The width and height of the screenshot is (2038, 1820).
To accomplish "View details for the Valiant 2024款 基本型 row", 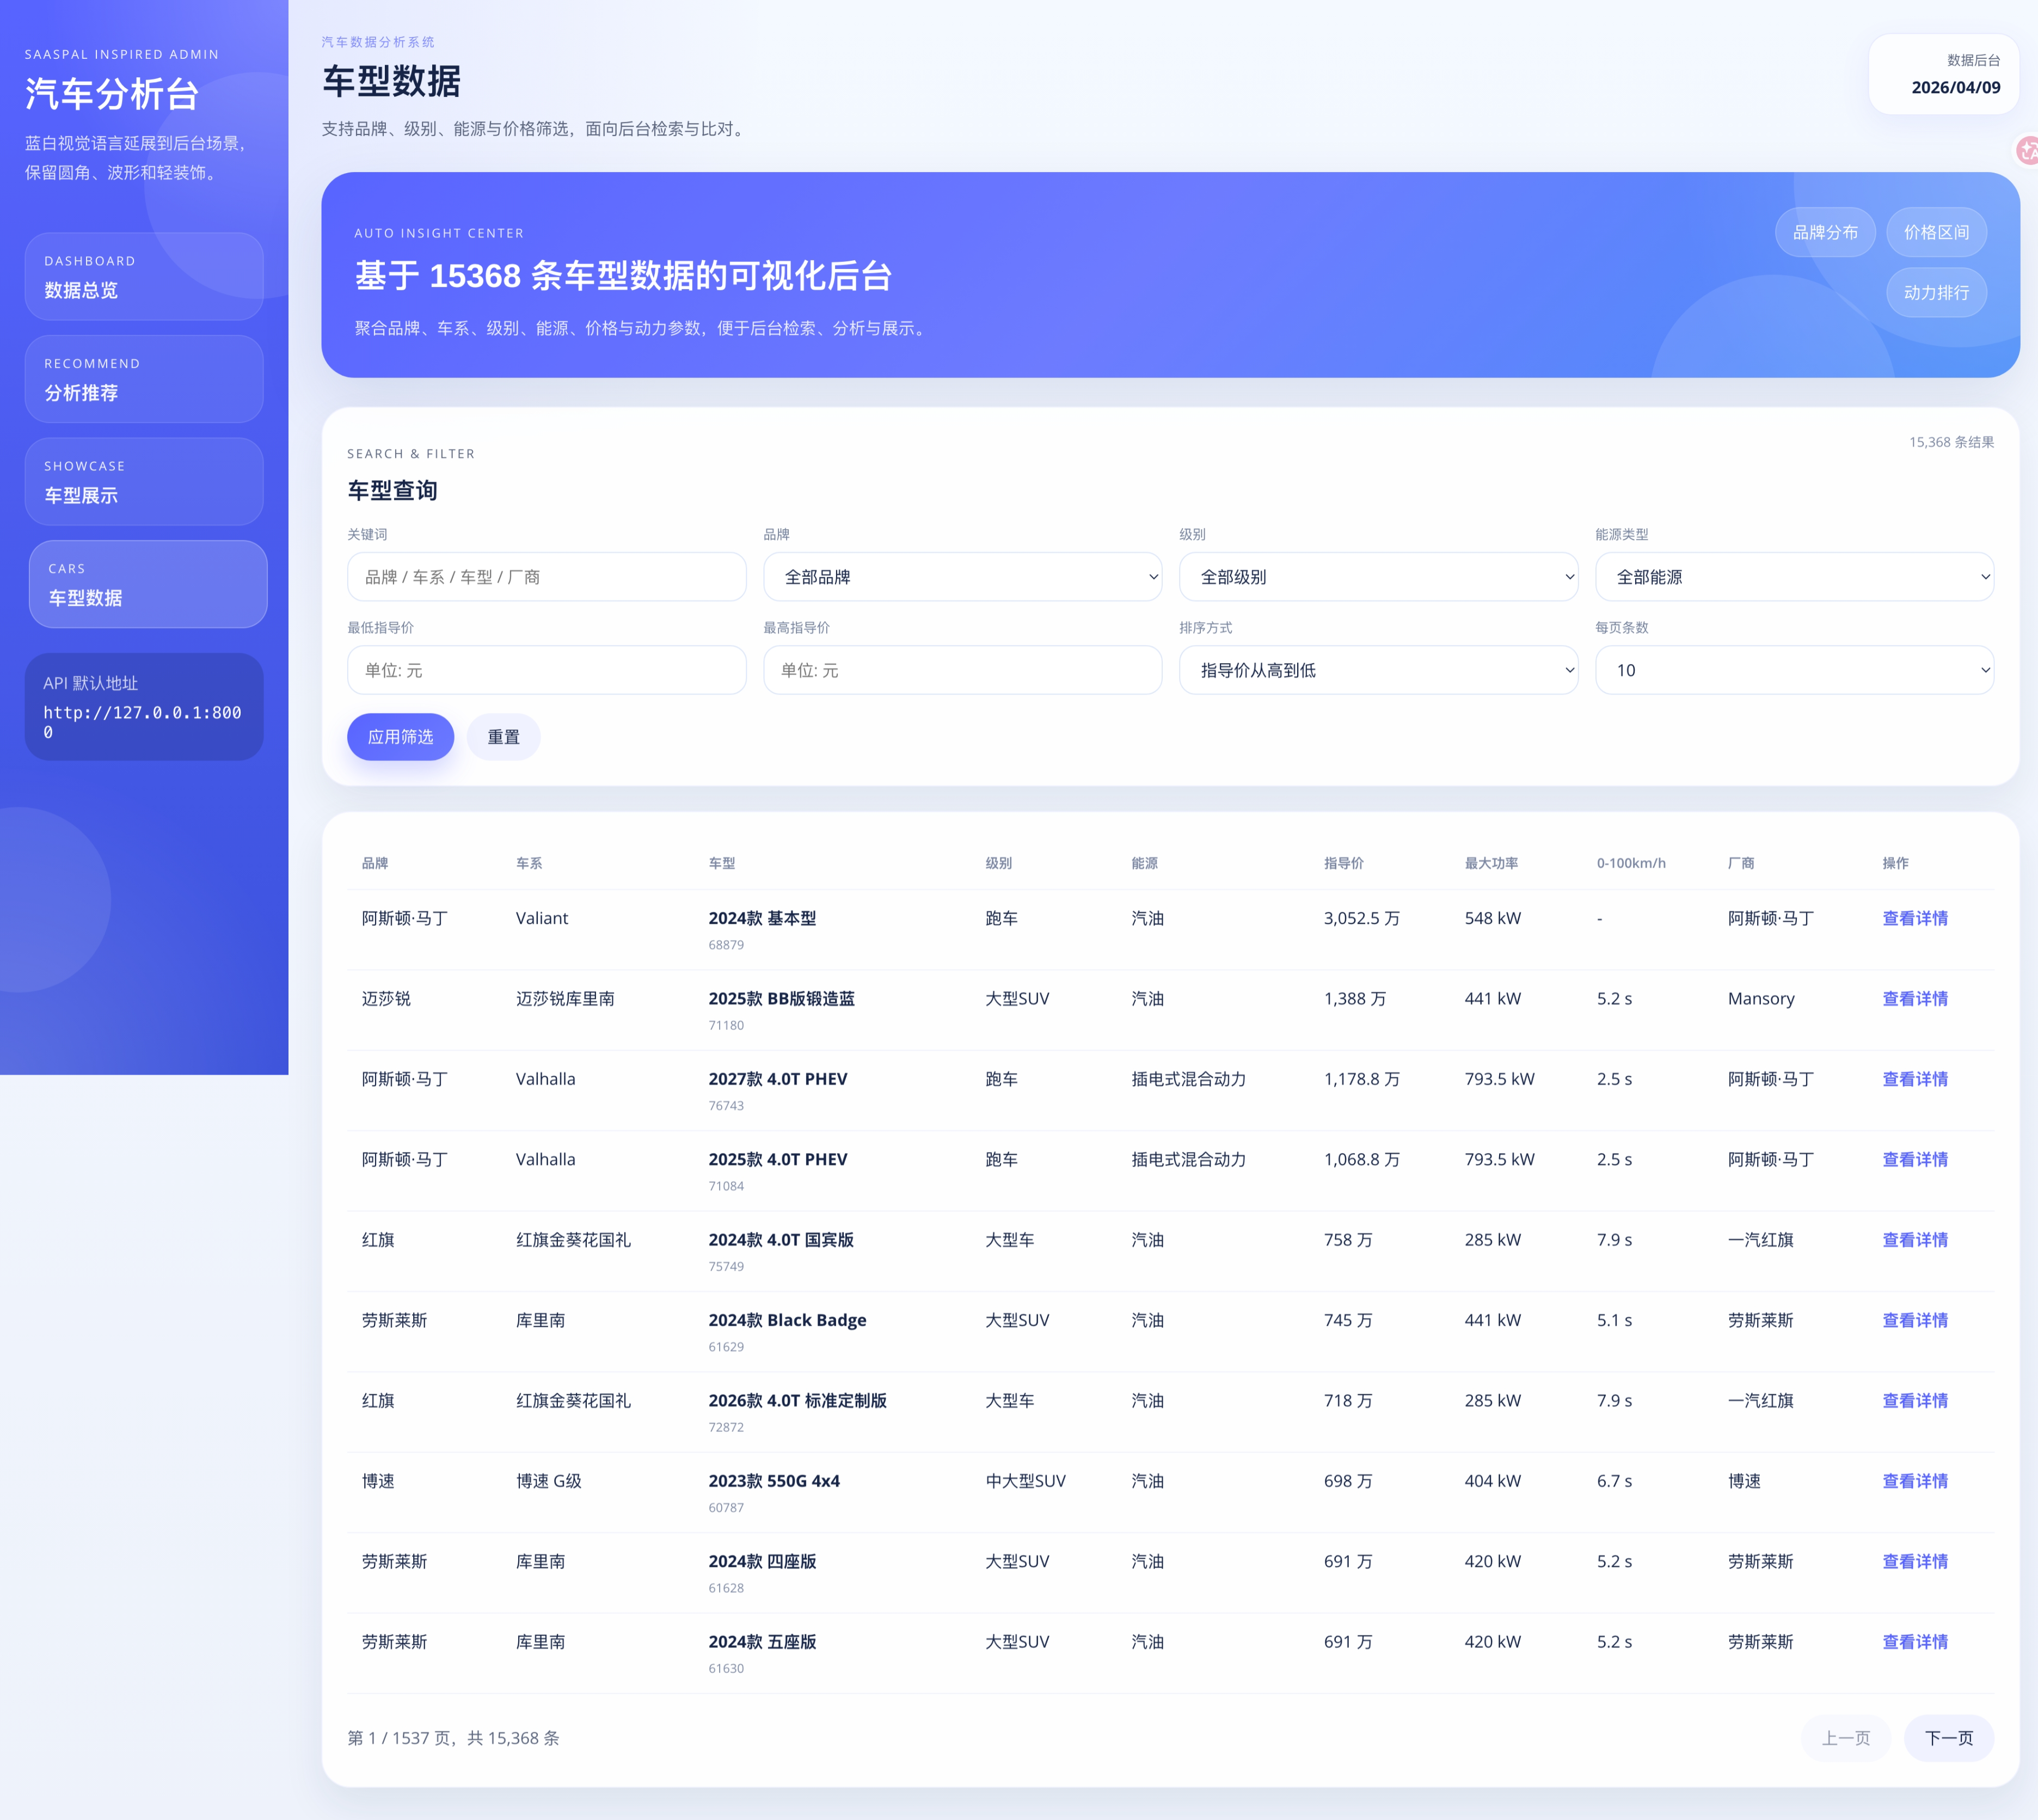I will tap(1914, 918).
